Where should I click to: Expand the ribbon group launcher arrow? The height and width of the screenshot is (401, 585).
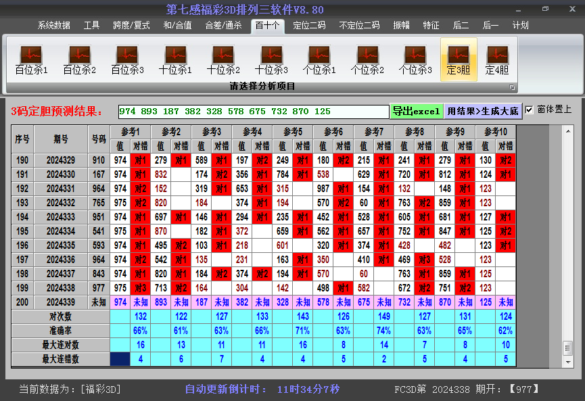(x=512, y=87)
